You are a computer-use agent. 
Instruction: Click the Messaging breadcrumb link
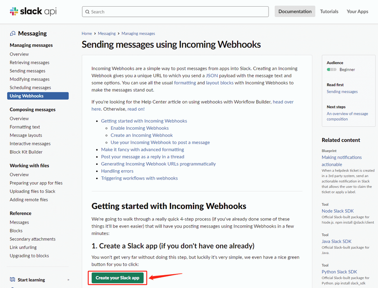click(x=107, y=33)
